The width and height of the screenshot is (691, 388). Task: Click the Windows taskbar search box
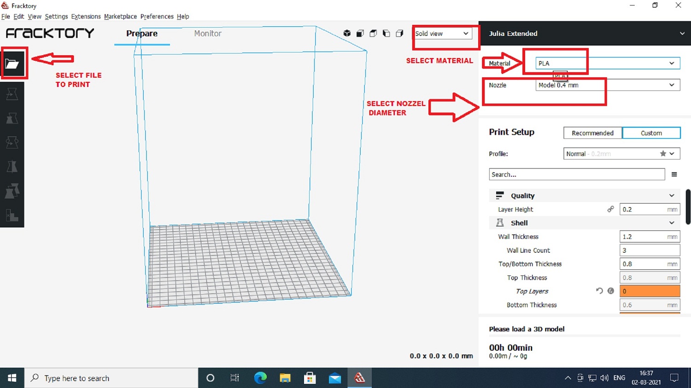tap(111, 378)
